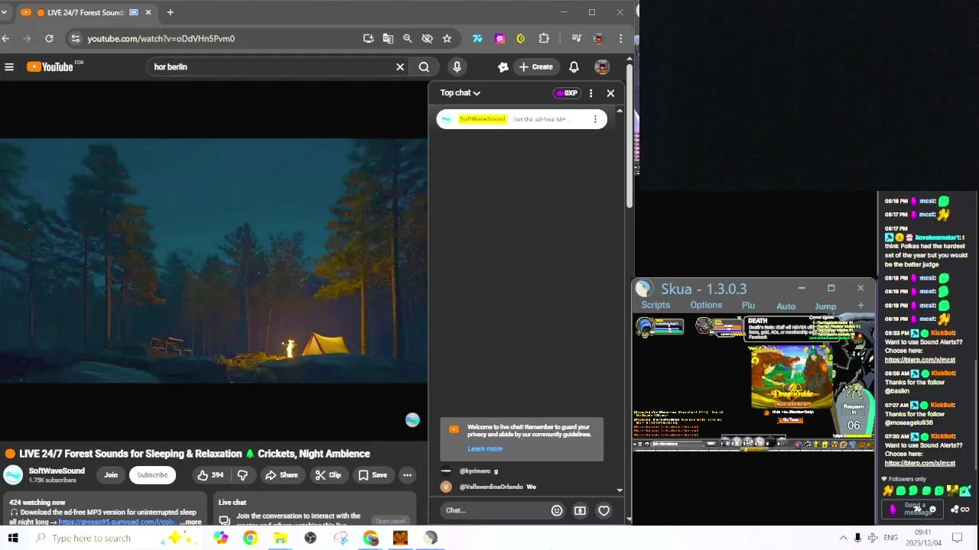This screenshot has height=550, width=979.
Task: Click the Share button under video
Action: click(281, 475)
